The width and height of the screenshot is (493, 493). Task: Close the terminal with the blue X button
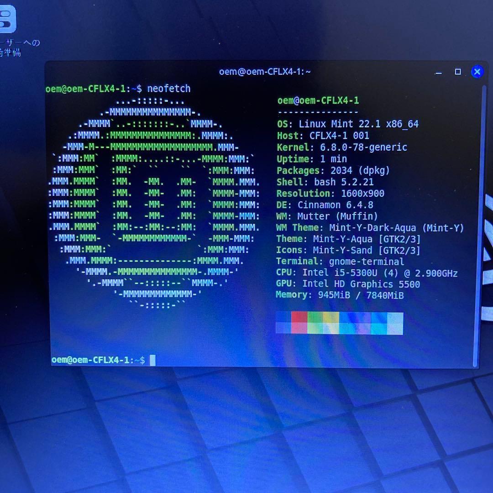pyautogui.click(x=477, y=72)
